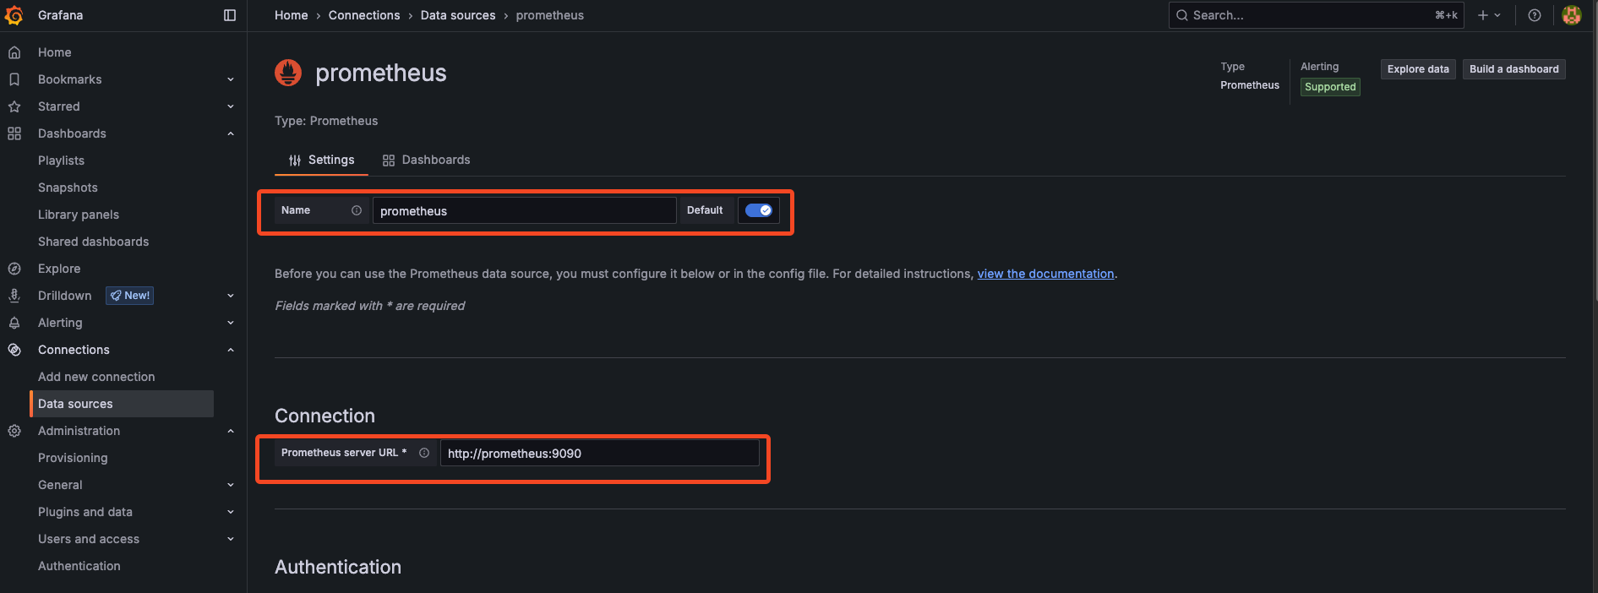Focus the top Search box

click(x=1317, y=15)
